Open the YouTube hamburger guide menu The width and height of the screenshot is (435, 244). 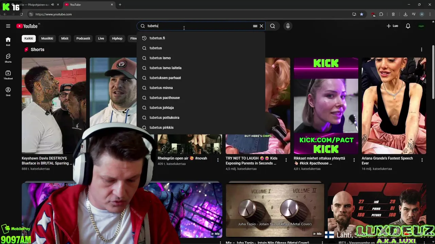click(x=8, y=26)
